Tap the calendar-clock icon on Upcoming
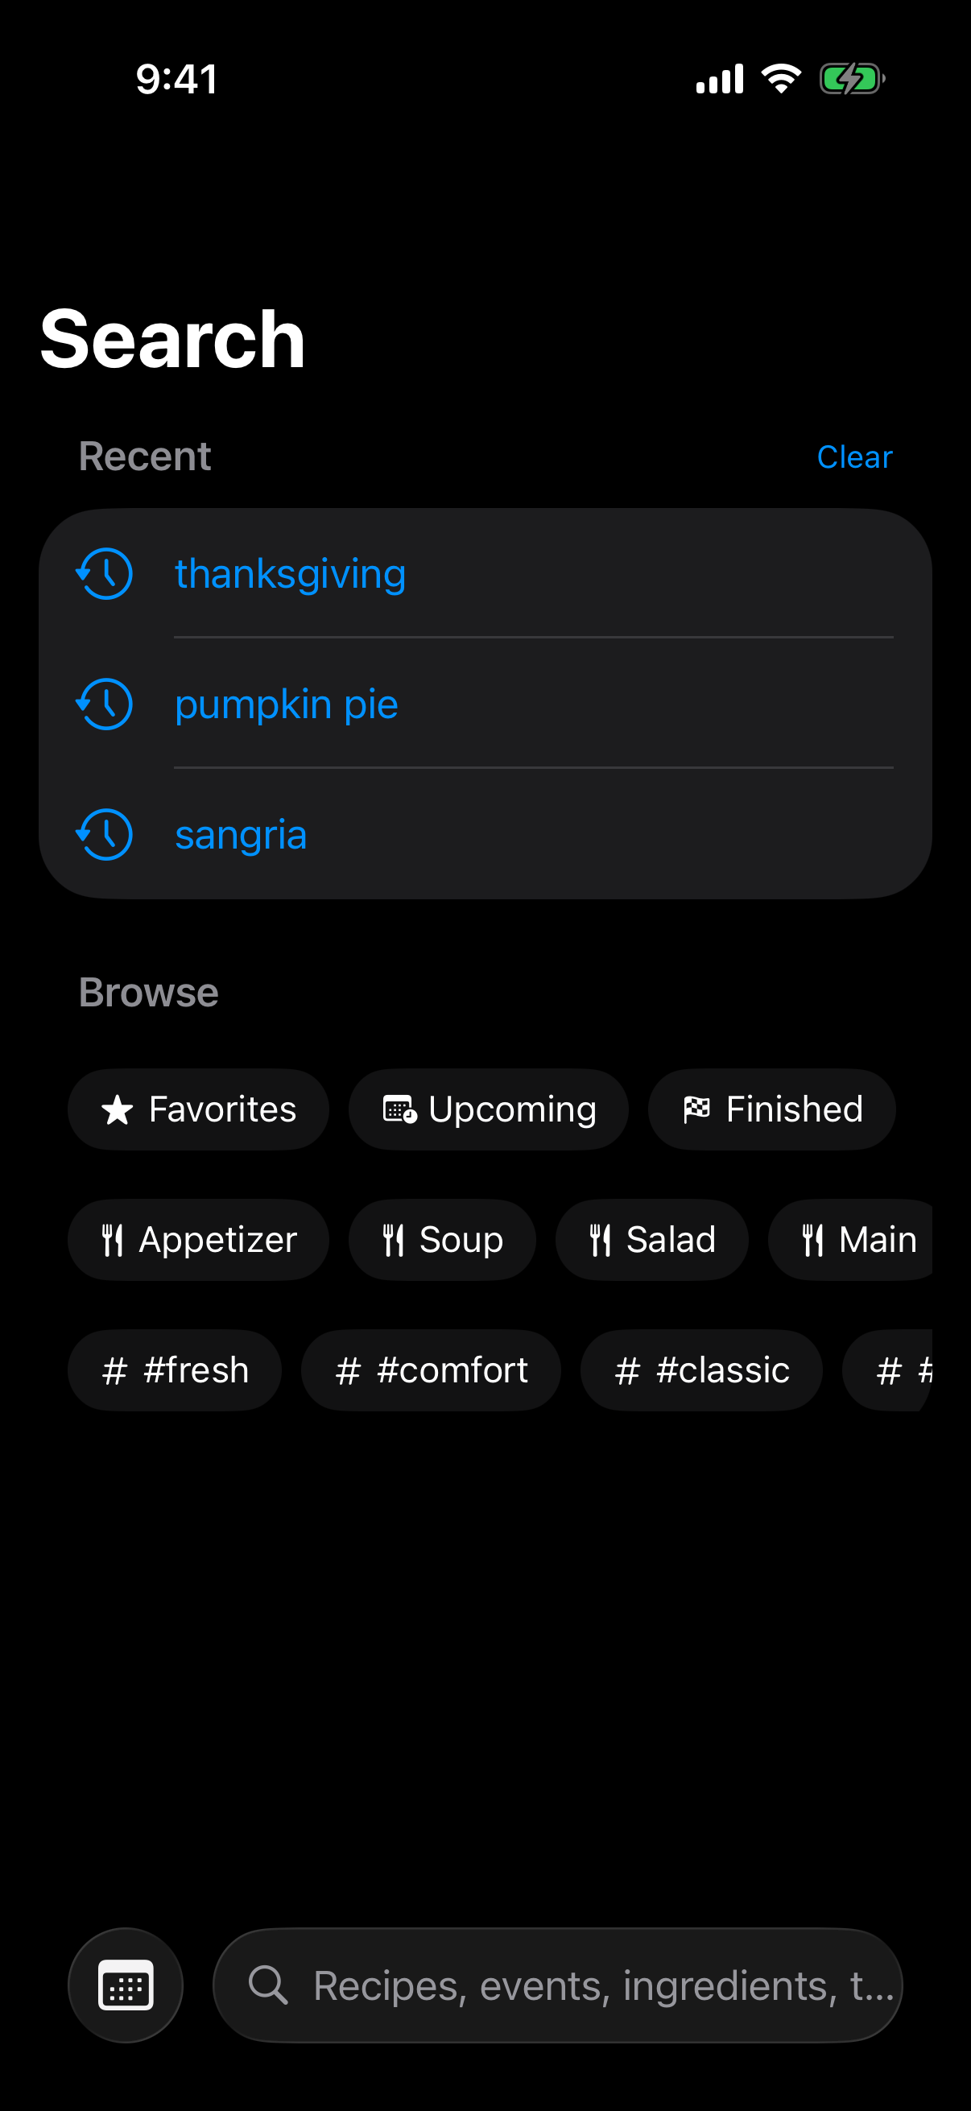Viewport: 971px width, 2111px height. 400,1109
